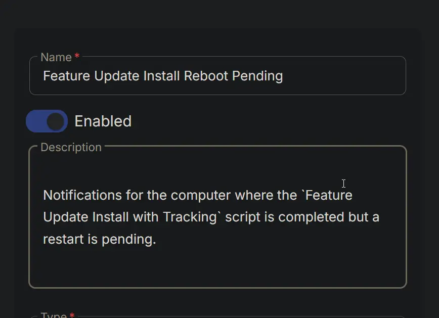Click the word 'Tracking' in the description
Image resolution: width=439 pixels, height=318 pixels.
point(190,217)
